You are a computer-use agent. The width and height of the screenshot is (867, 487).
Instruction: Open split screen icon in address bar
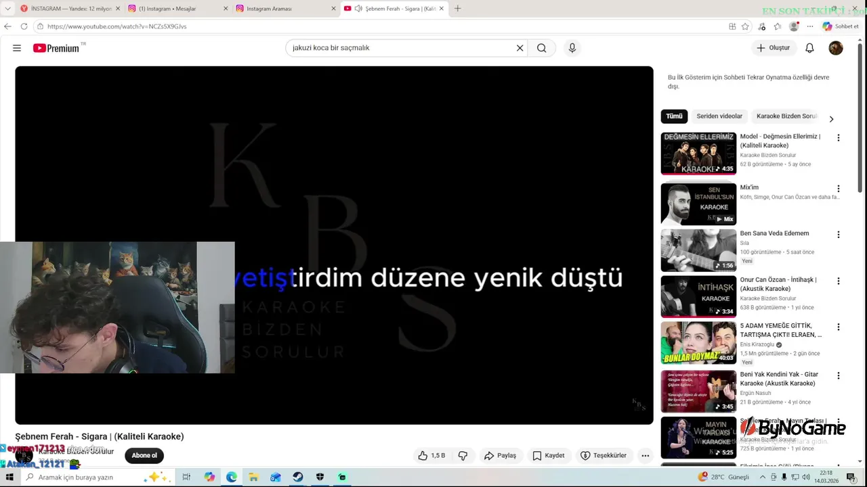click(732, 26)
